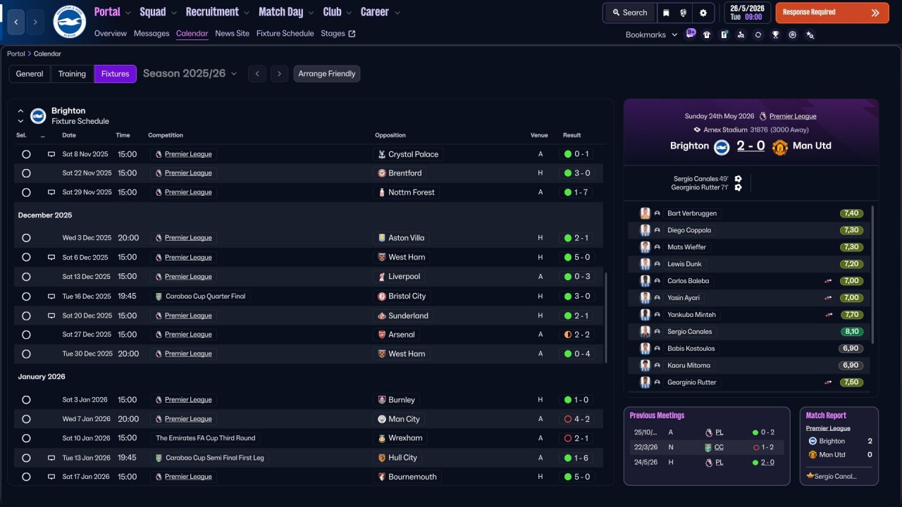Click the external-link icon next to Stages
This screenshot has width=902, height=507.
pyautogui.click(x=352, y=34)
